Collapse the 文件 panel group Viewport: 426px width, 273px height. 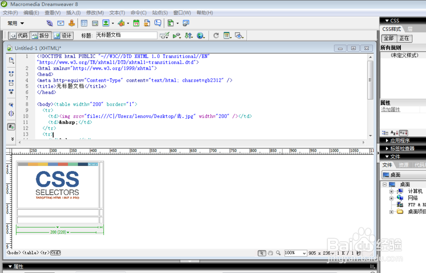[387, 156]
